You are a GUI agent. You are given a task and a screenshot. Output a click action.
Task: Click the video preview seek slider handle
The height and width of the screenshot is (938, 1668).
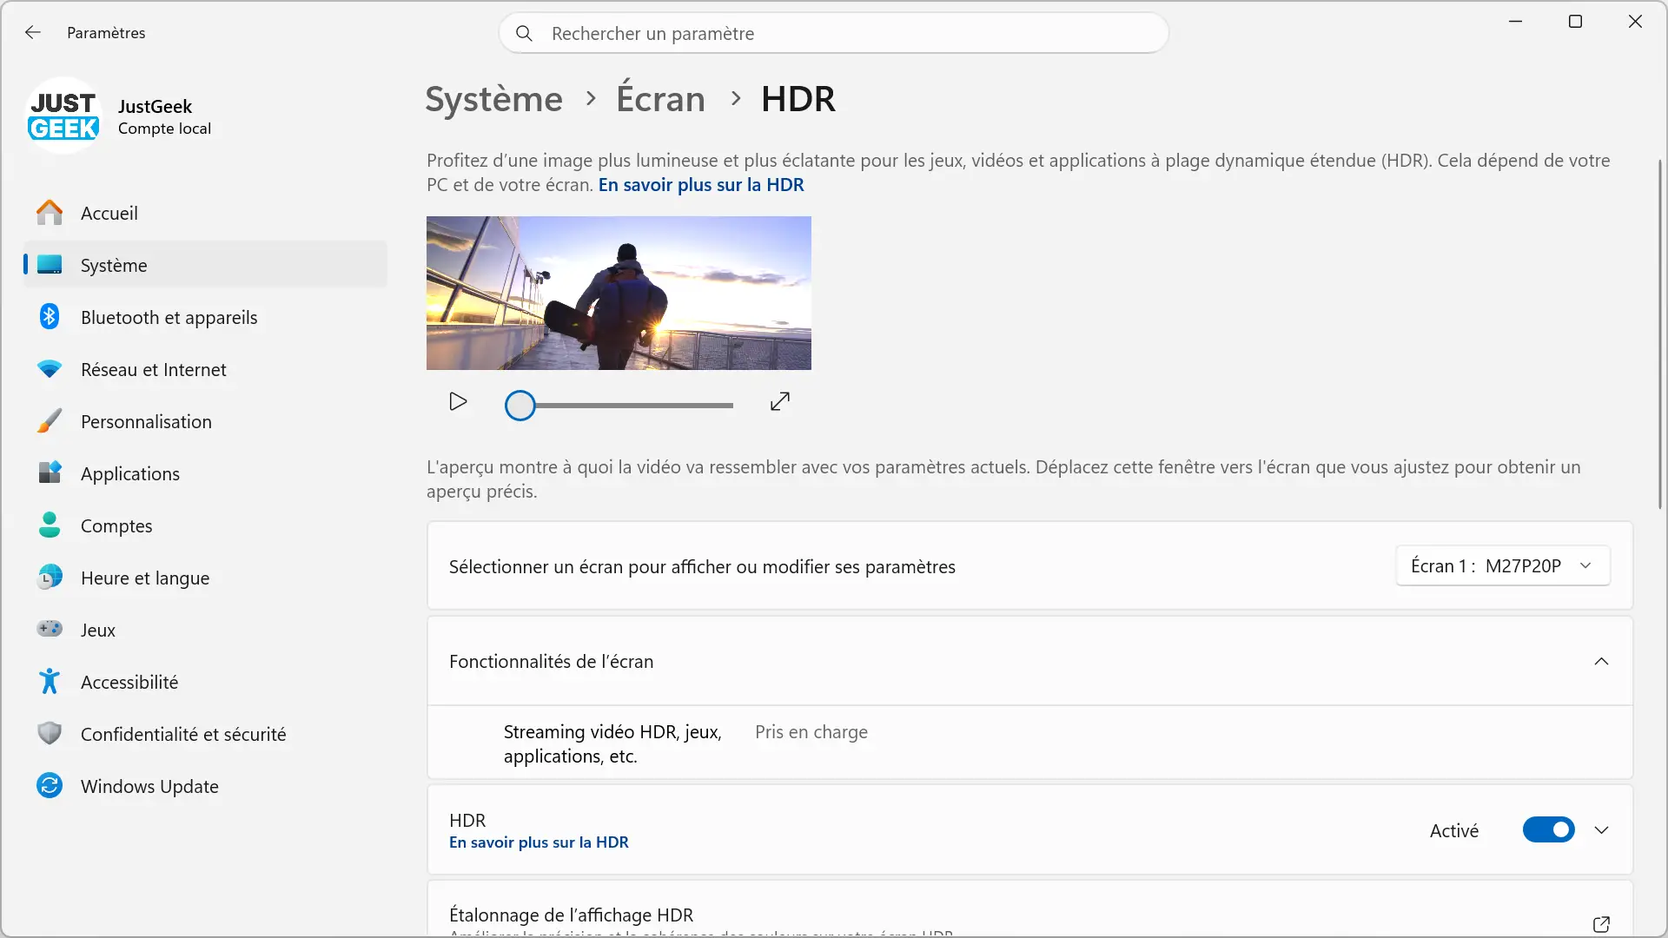(520, 406)
